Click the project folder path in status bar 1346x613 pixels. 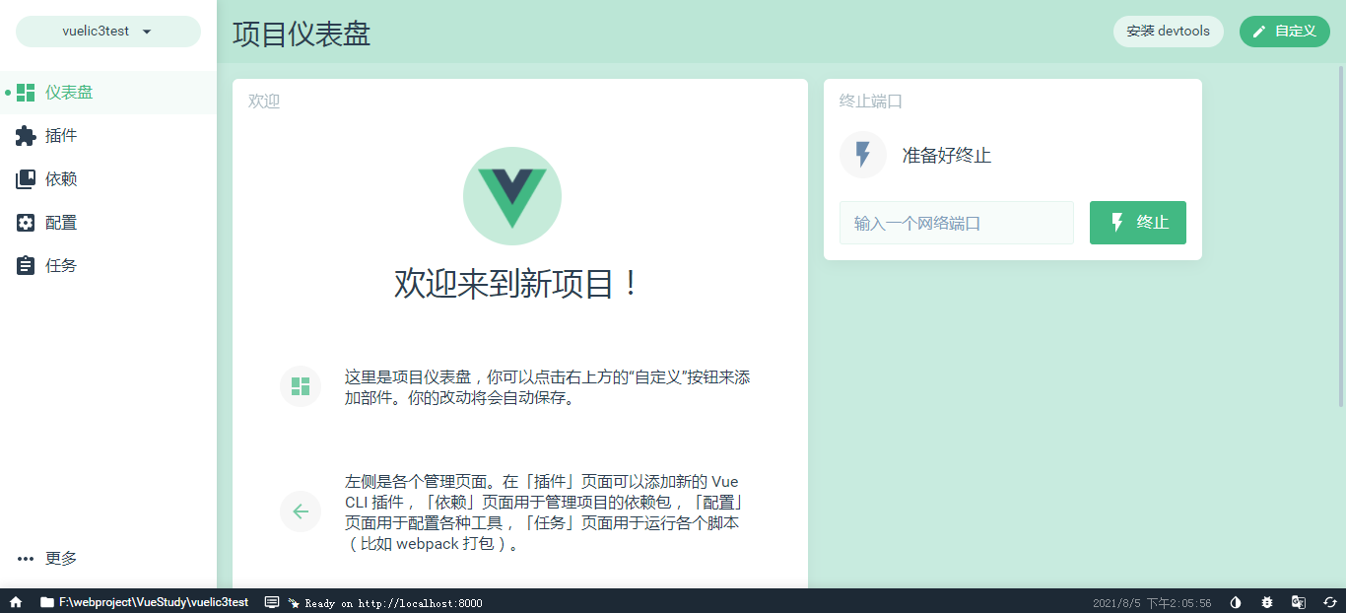point(144,602)
